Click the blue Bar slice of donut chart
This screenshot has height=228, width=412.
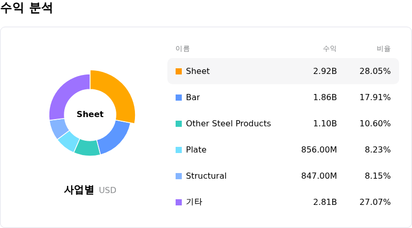pyautogui.click(x=113, y=138)
